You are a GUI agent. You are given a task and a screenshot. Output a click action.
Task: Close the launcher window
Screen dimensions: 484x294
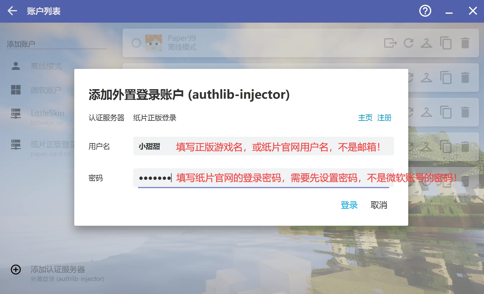[x=473, y=11]
